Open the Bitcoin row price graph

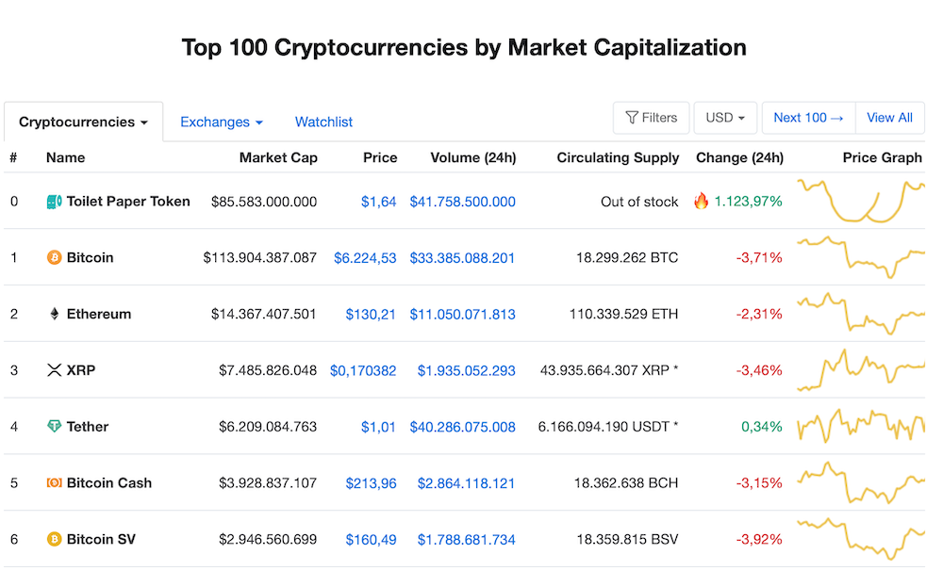(x=861, y=257)
